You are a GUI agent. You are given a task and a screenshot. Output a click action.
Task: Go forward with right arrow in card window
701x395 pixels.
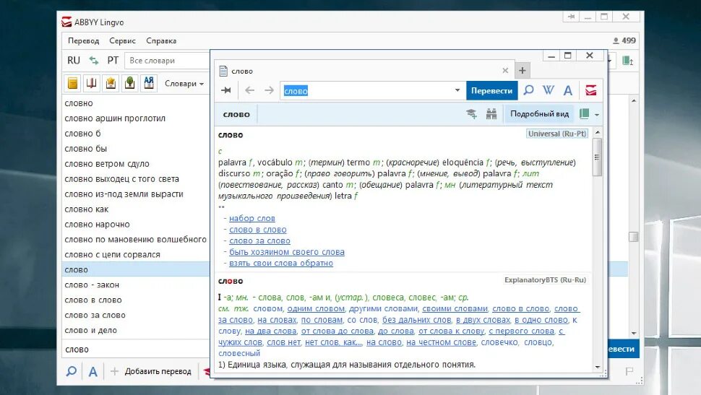point(269,90)
